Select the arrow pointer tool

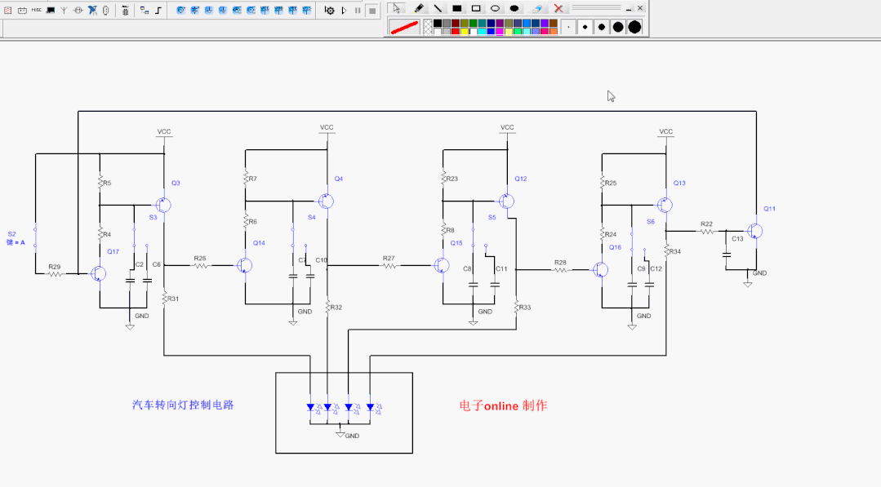396,9
